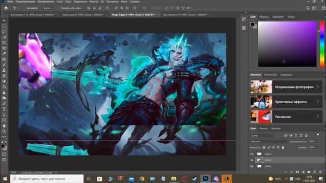
Task: Open more align options (three dots)
Action: pos(144,8)
